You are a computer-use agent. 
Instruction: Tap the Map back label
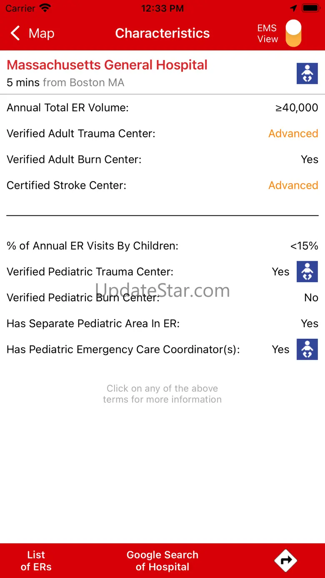pyautogui.click(x=41, y=33)
